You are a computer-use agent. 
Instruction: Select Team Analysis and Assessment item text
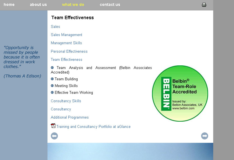pyautogui.click(x=101, y=70)
